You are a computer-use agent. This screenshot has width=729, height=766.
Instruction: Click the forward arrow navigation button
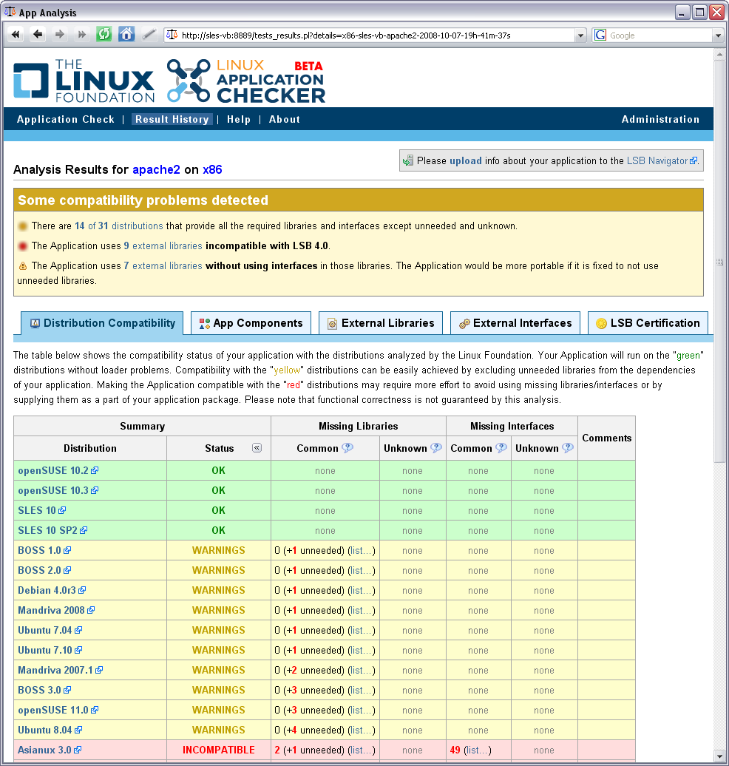pyautogui.click(x=60, y=35)
